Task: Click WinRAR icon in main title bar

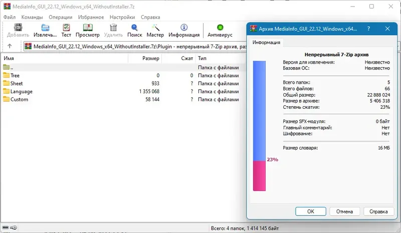Action: 7,6
